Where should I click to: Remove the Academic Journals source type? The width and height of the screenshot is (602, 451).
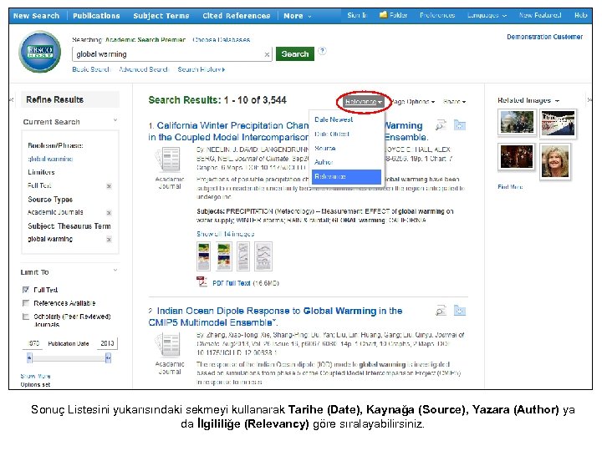(x=109, y=213)
